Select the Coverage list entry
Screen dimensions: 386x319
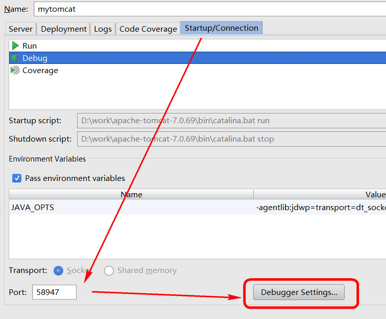[x=198, y=70]
